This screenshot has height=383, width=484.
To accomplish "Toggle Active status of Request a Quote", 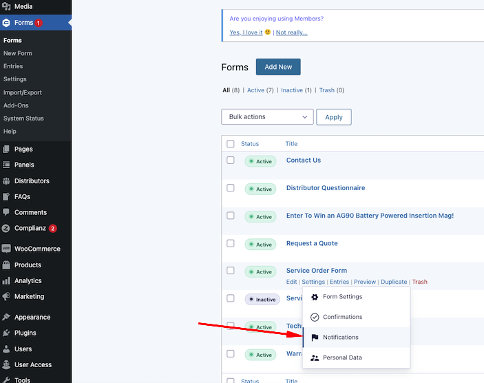I will coord(260,245).
